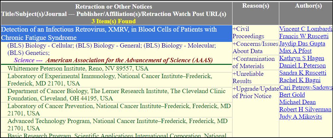333x138 pixels.
Task: Click author Jaydip Das Gupta
Action: coord(302,44)
